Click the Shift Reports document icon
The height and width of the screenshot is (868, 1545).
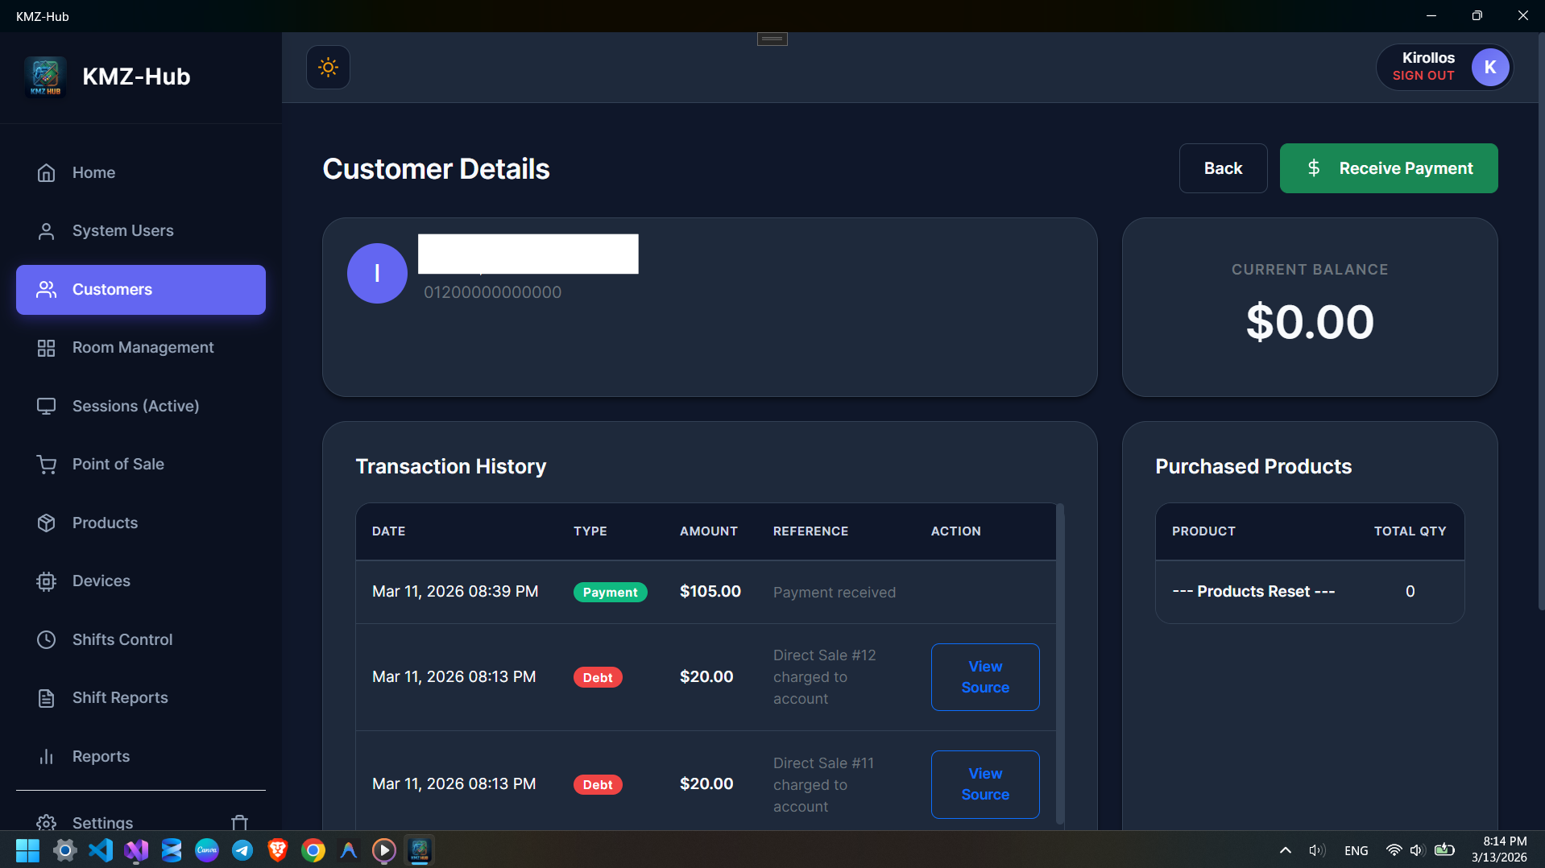pos(46,697)
